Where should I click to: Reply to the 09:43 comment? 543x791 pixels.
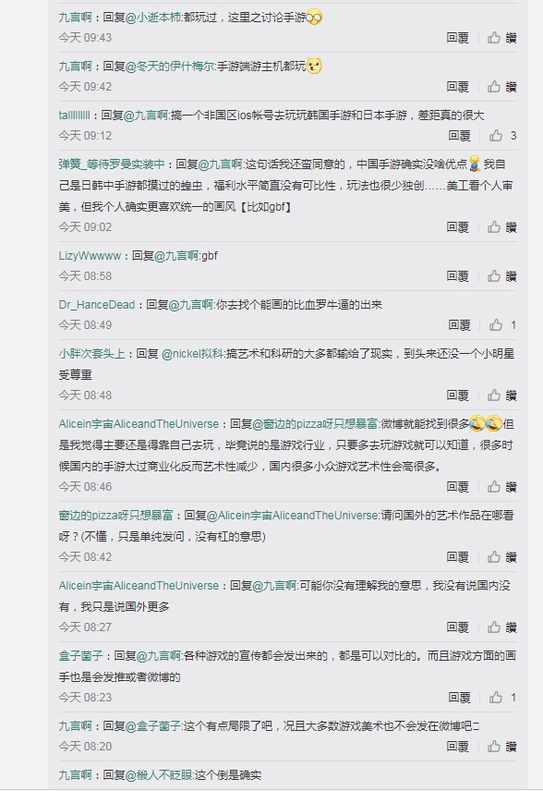[x=457, y=38]
